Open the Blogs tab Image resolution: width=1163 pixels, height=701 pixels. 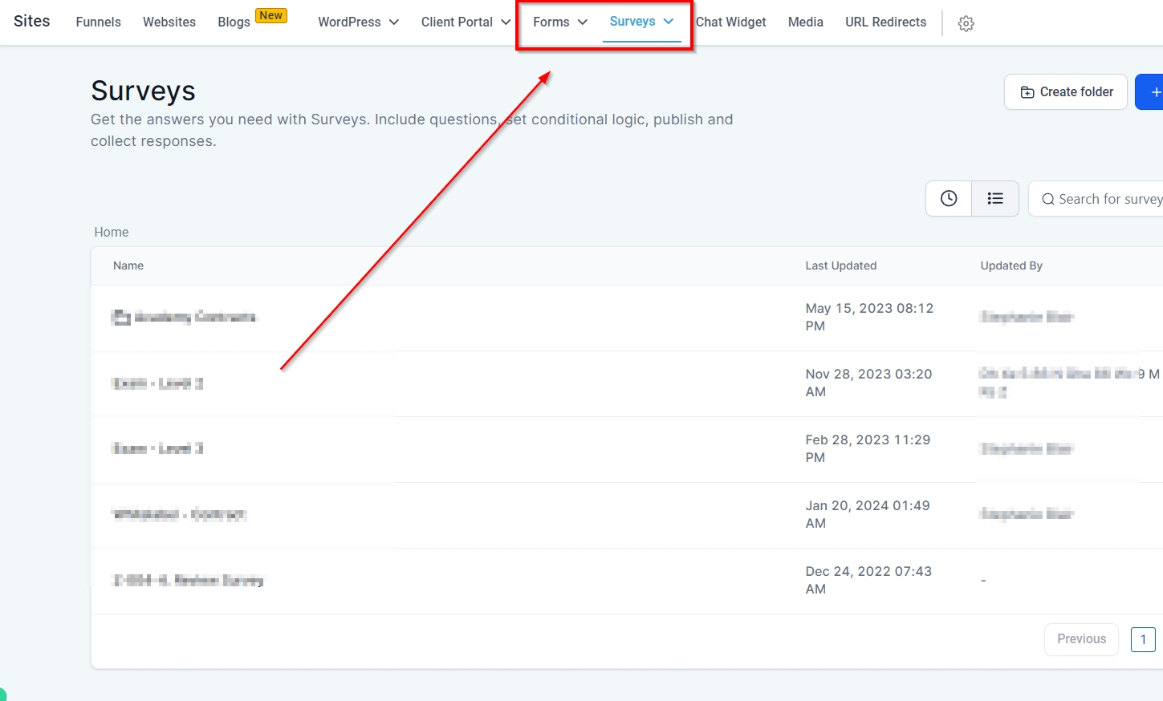(x=234, y=22)
